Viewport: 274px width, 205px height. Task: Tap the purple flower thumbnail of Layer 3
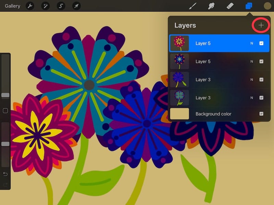(x=179, y=80)
